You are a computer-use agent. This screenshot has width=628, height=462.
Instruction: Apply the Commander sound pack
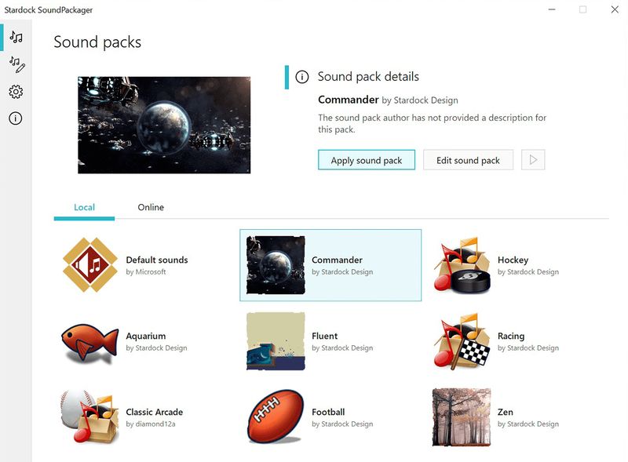pos(367,159)
